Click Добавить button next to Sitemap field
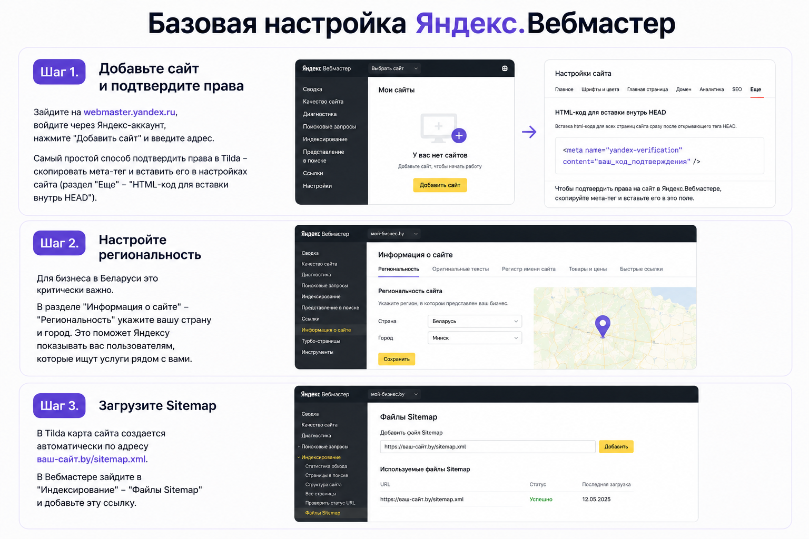The image size is (809, 539). [x=616, y=447]
